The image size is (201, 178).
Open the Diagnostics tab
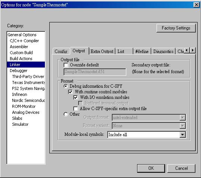click(163, 51)
